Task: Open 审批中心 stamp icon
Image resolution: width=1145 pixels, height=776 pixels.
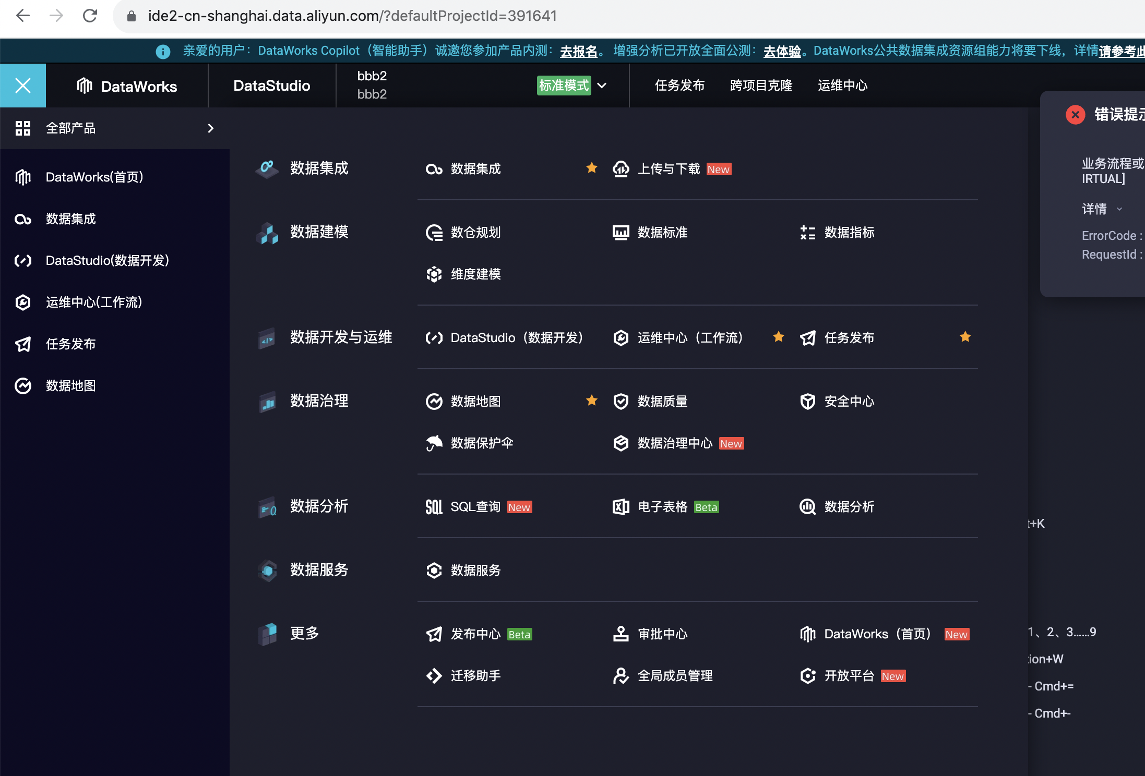Action: (621, 634)
